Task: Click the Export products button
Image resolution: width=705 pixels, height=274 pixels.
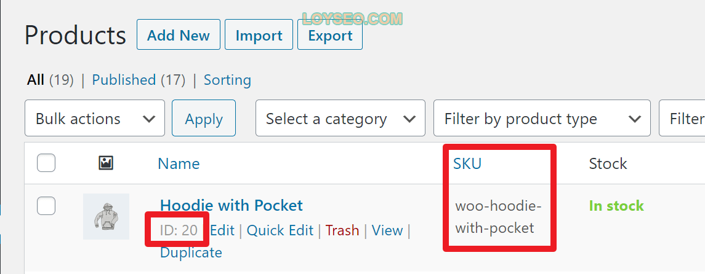Action: pyautogui.click(x=330, y=34)
